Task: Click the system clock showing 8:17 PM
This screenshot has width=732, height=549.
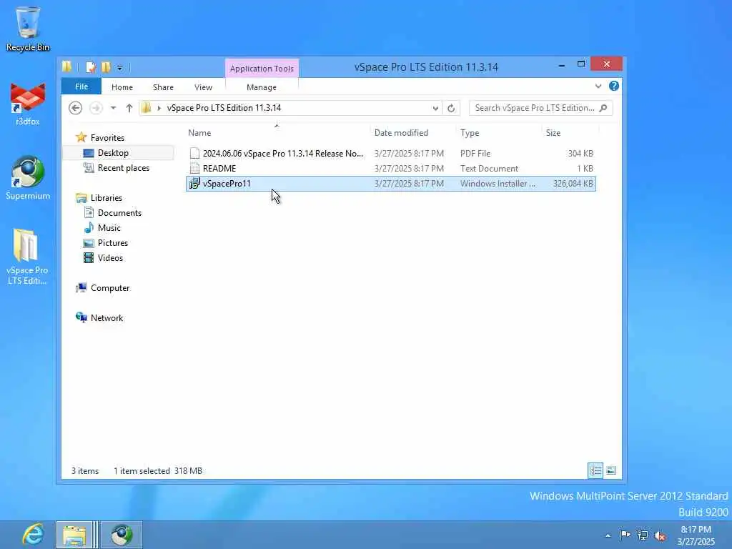Action: click(x=696, y=530)
